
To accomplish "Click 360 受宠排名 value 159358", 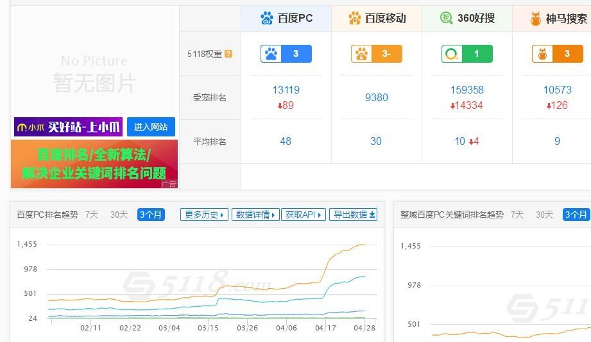I will click(x=467, y=90).
